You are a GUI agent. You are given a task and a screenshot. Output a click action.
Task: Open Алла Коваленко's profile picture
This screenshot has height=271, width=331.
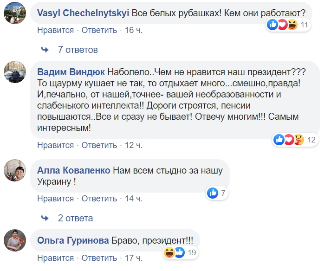tap(14, 171)
